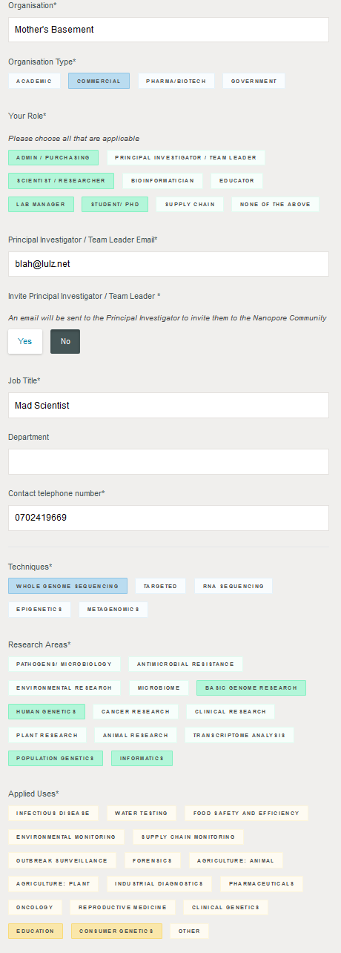
Task: Select Antimicrobial Resistance research area
Action: coord(185,665)
